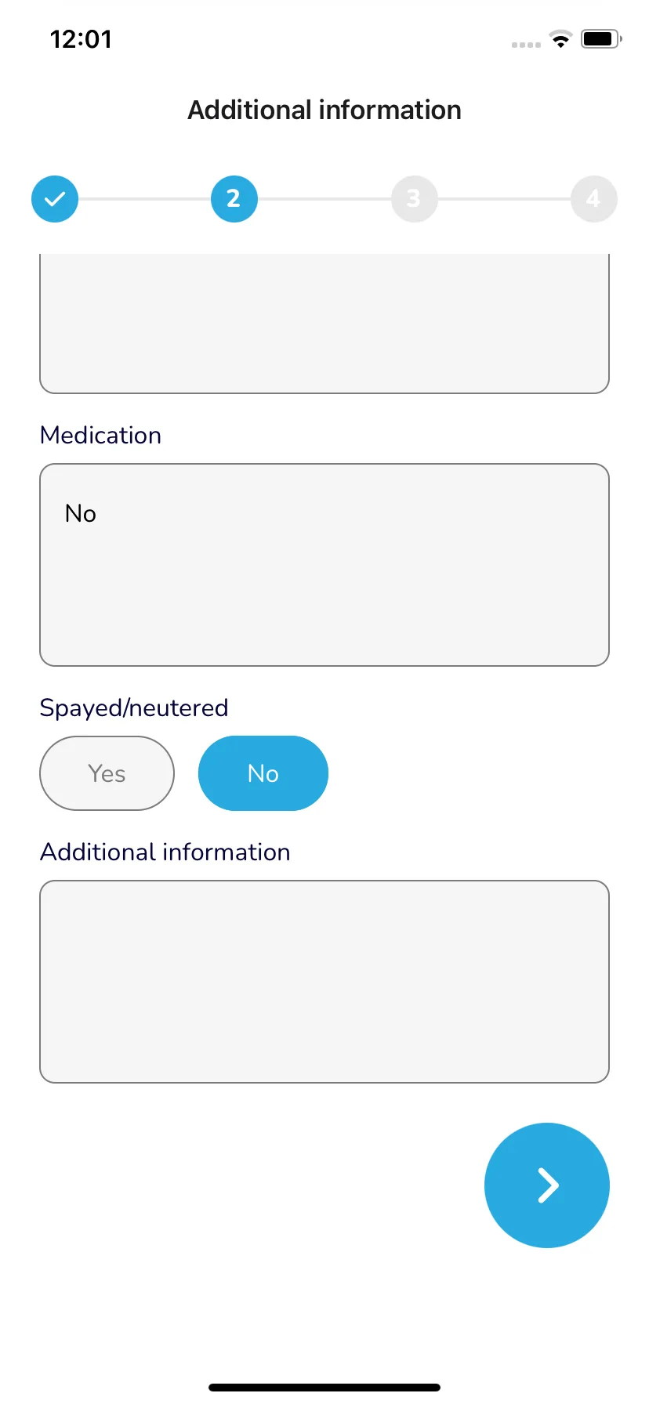649x1404 pixels.
Task: Choose Yes for Spayed/neutered
Action: [107, 773]
